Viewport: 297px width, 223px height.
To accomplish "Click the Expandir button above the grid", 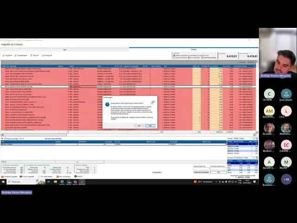I will [241, 62].
